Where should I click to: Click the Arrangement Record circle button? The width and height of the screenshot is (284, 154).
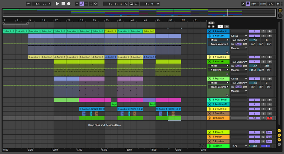(x=69, y=4)
